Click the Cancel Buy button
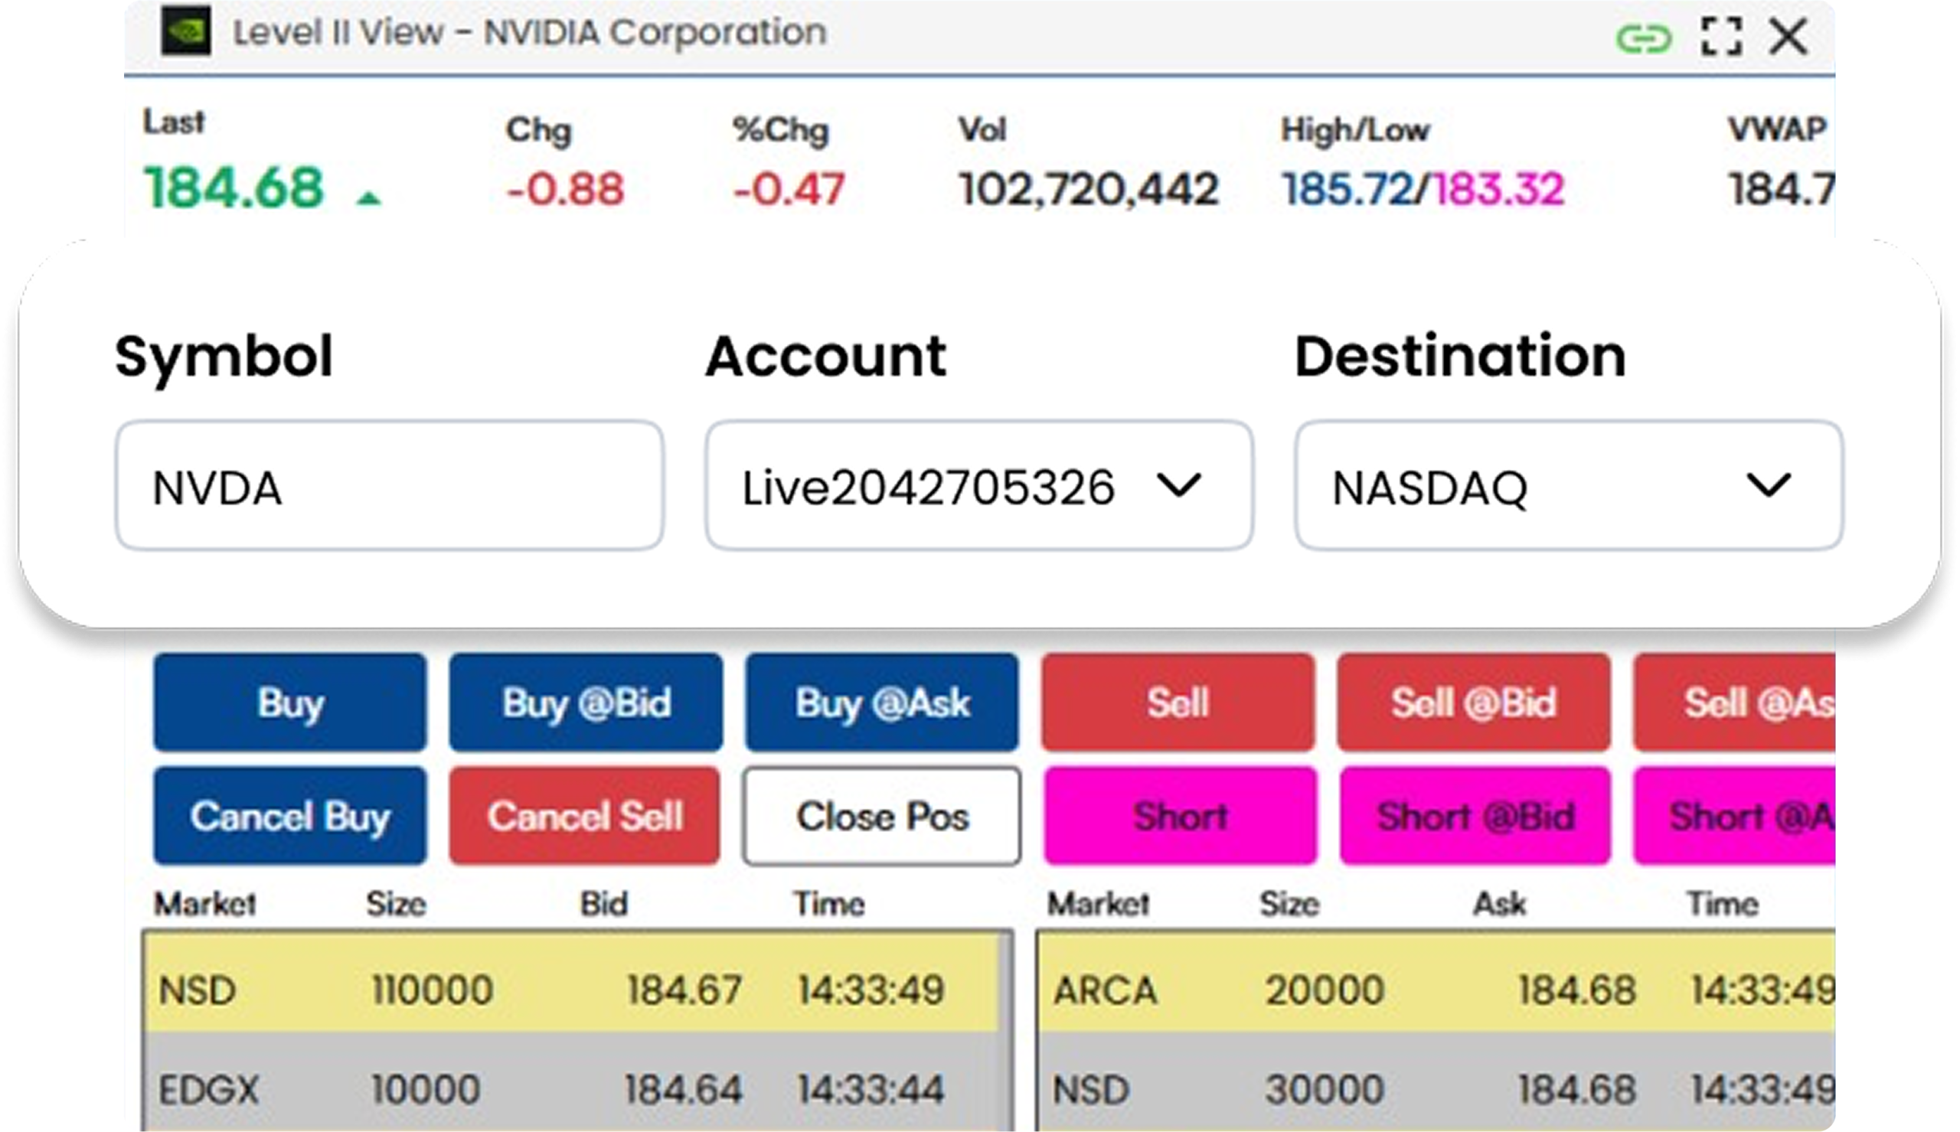This screenshot has width=1960, height=1132. 289,817
